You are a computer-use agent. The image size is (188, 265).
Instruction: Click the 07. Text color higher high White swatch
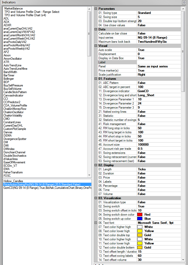pos(140,227)
